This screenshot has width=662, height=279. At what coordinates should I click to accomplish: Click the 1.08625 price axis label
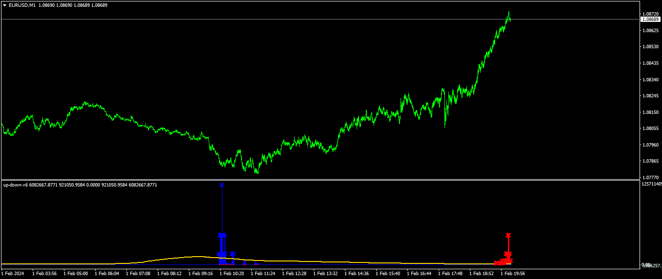650,30
